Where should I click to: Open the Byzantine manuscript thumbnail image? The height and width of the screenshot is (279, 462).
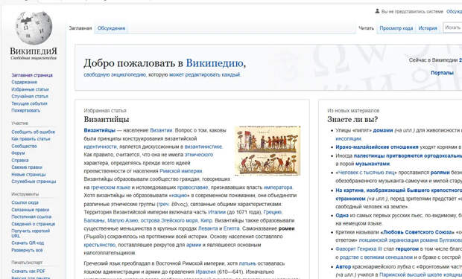(268, 151)
